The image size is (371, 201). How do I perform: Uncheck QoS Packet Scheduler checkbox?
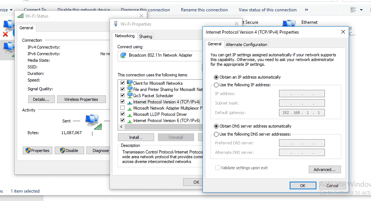[x=122, y=95]
